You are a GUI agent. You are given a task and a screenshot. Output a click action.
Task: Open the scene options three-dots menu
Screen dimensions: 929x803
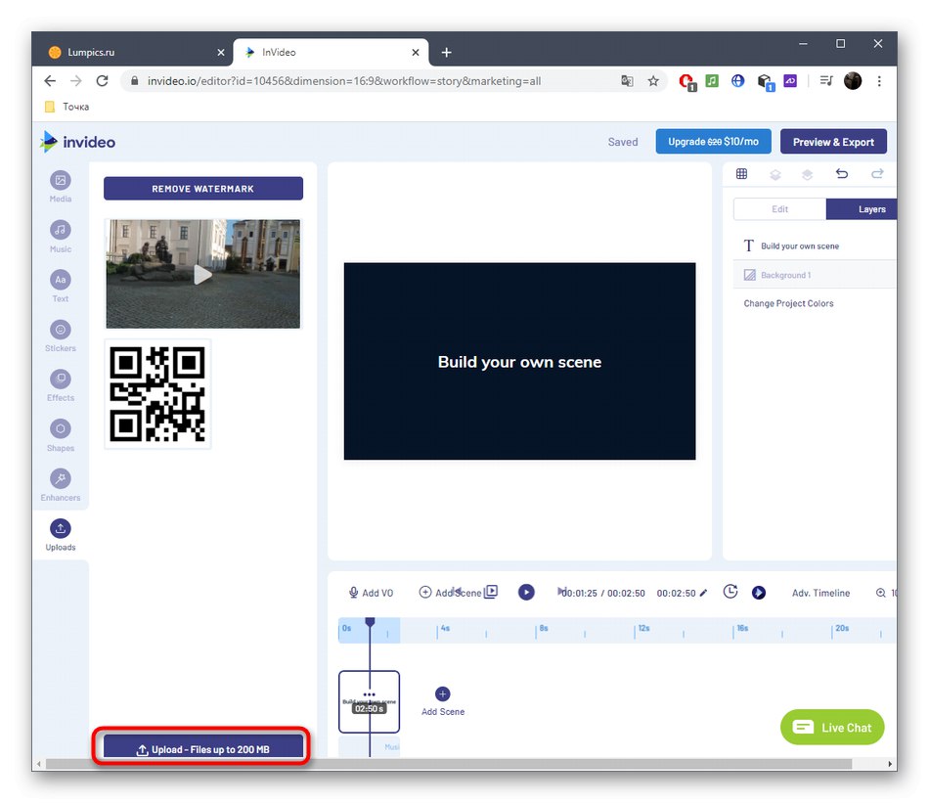(369, 694)
